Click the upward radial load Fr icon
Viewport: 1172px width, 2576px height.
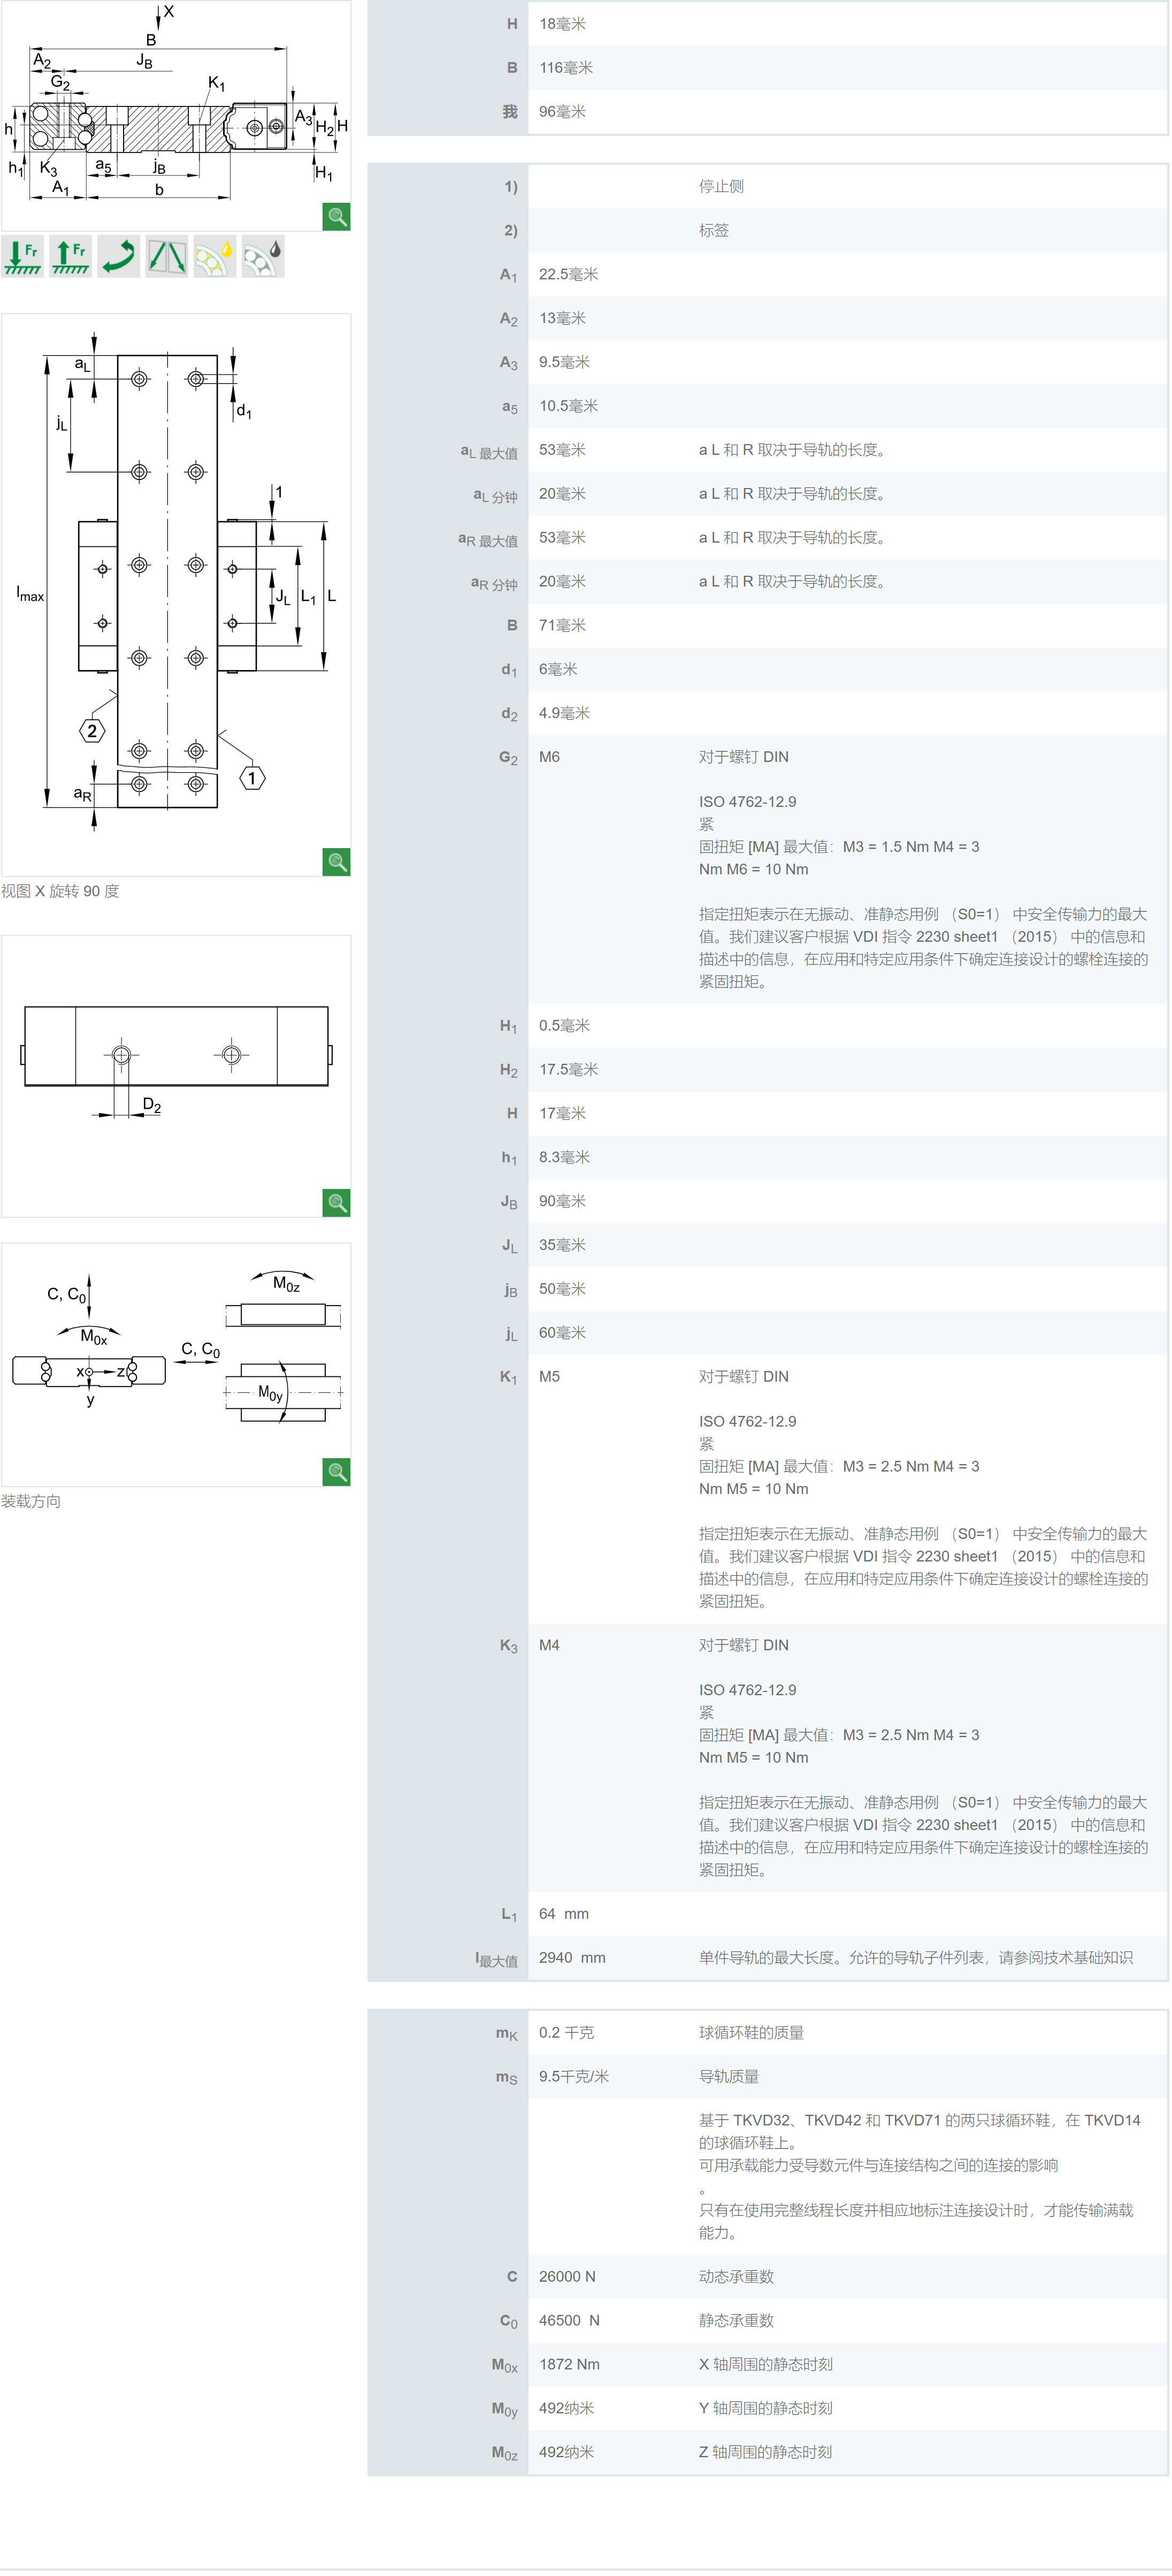coord(70,257)
